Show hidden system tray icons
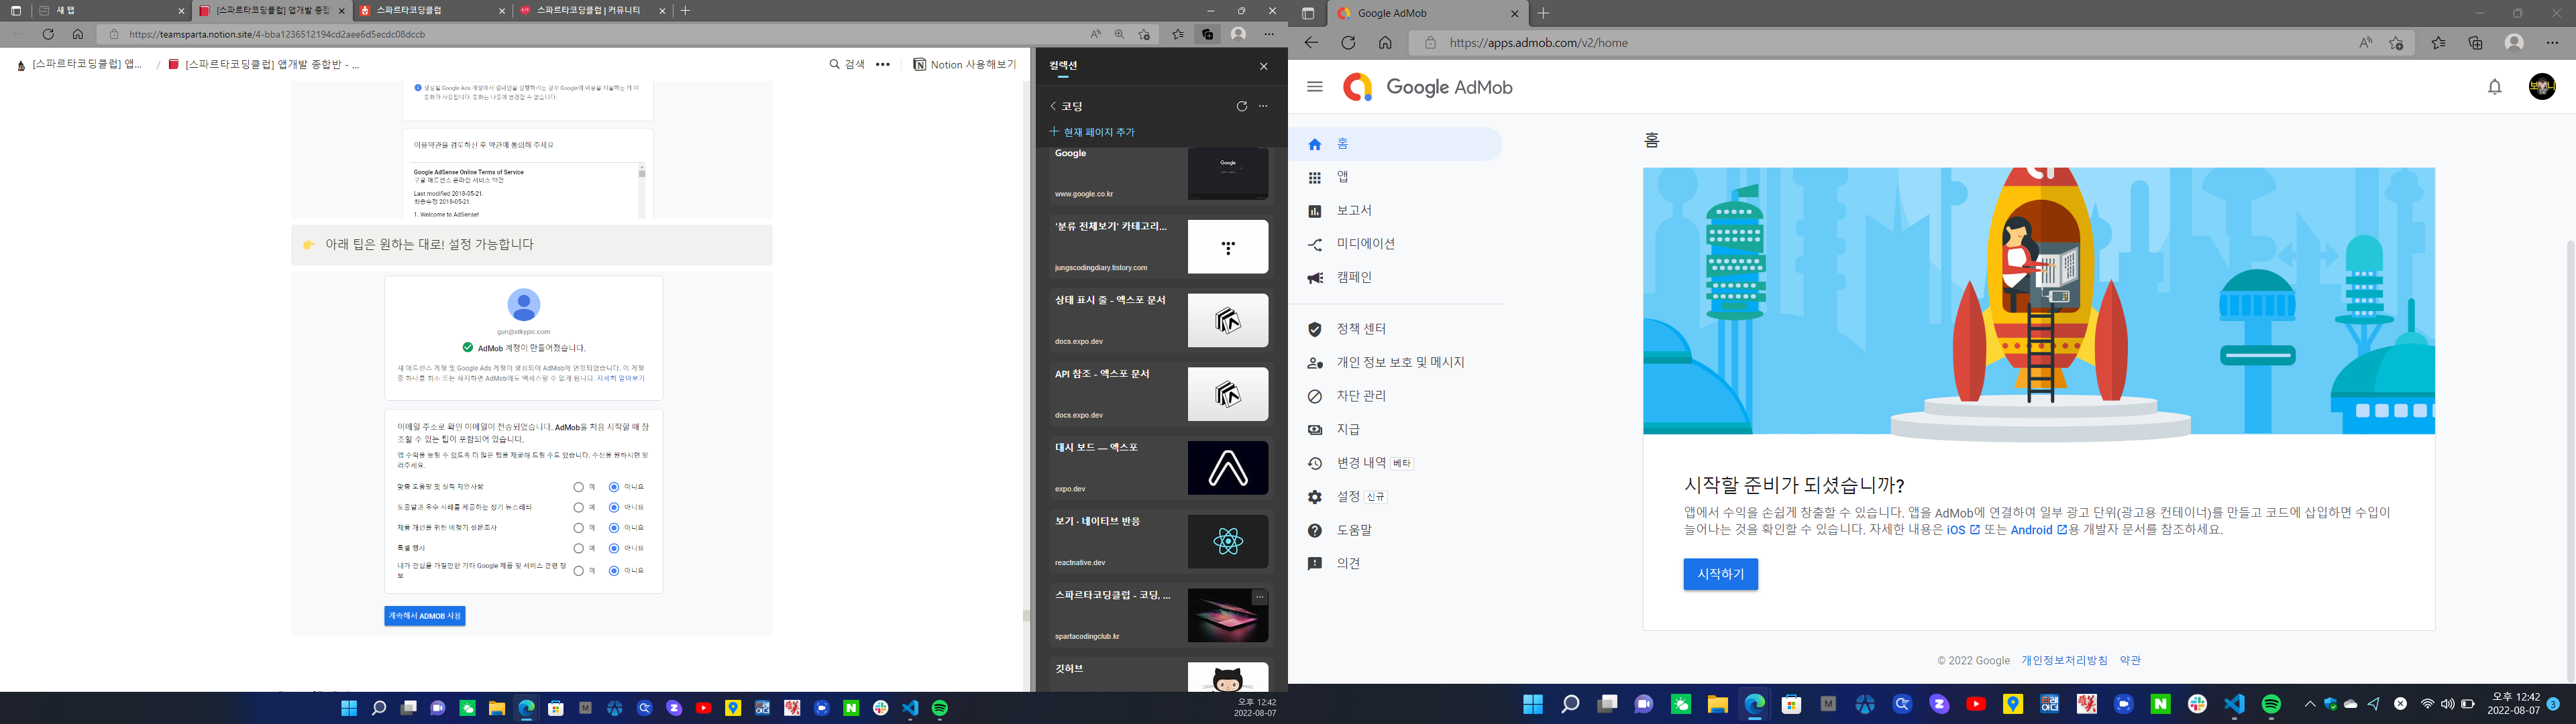2576x724 pixels. coord(2309,704)
